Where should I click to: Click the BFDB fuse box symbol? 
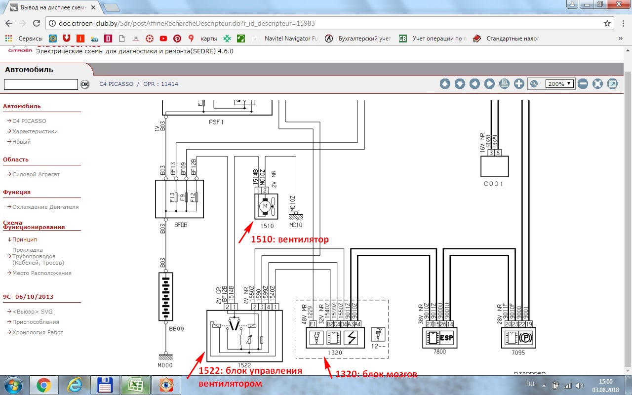(x=179, y=199)
